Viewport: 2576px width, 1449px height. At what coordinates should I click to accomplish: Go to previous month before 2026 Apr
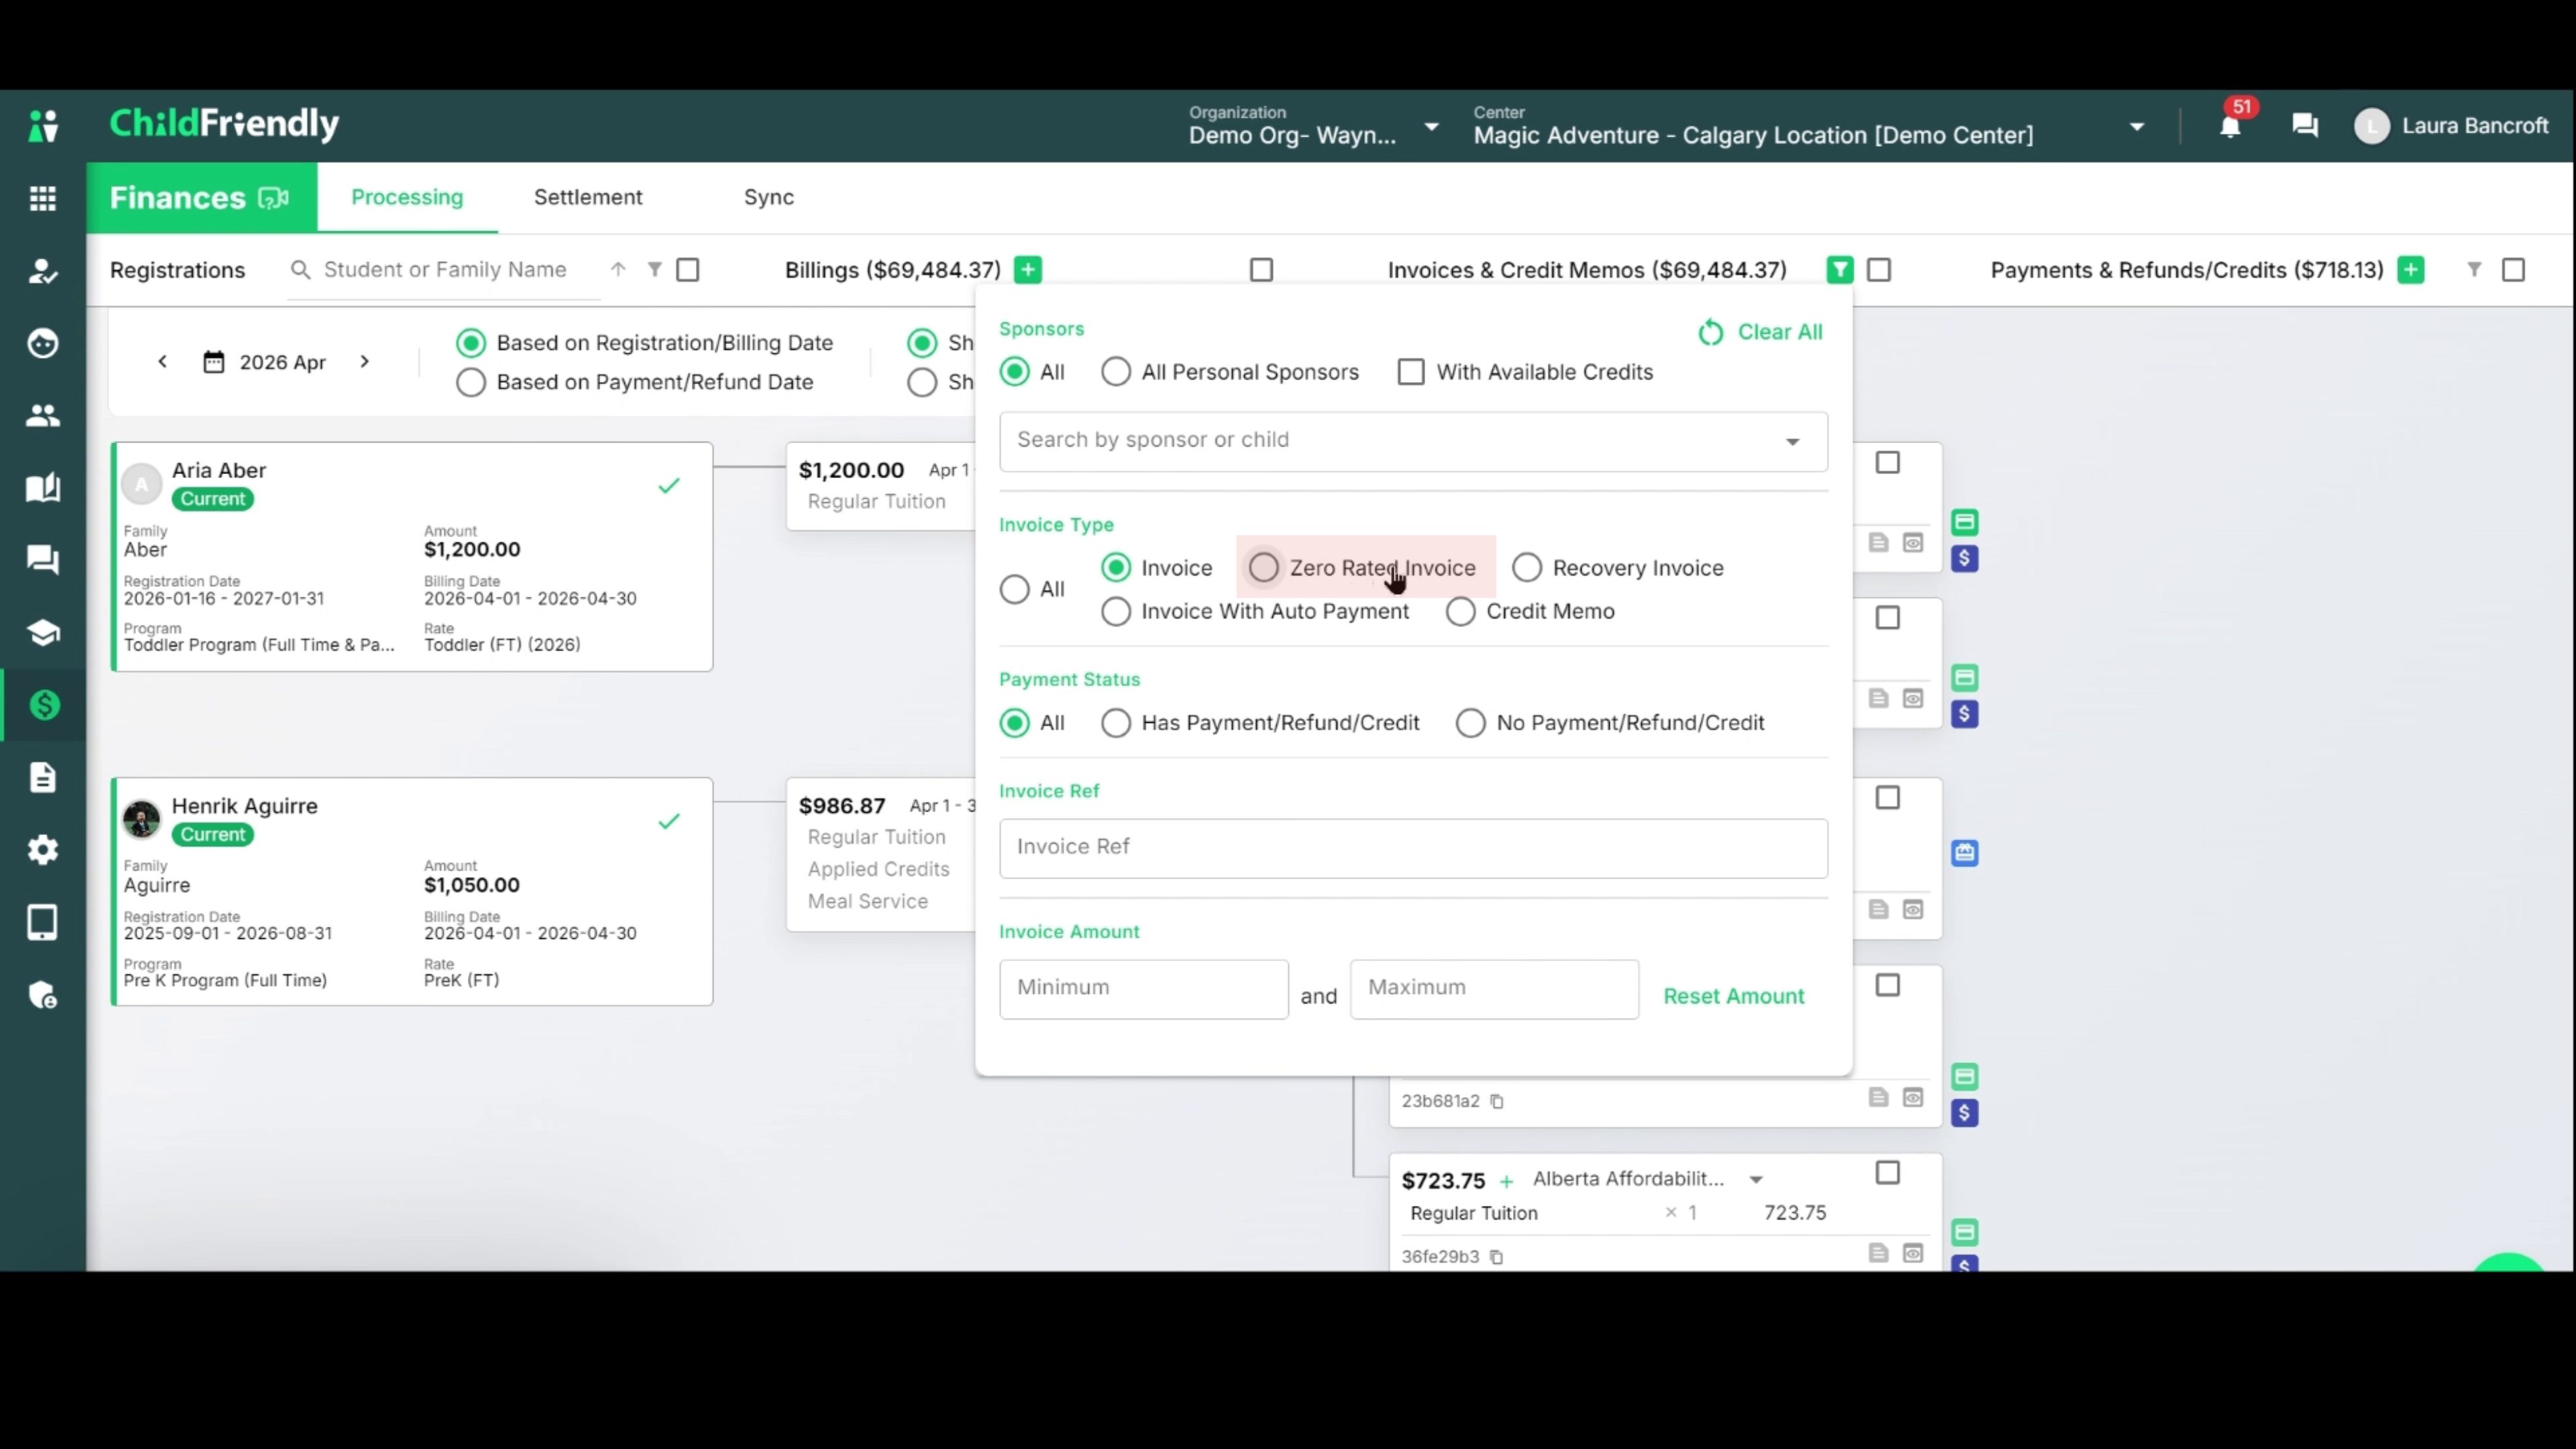[x=163, y=362]
